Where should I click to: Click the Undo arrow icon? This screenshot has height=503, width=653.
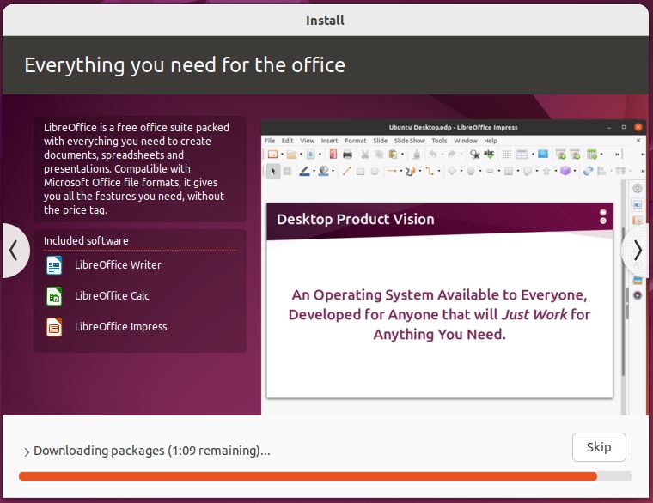pos(433,155)
